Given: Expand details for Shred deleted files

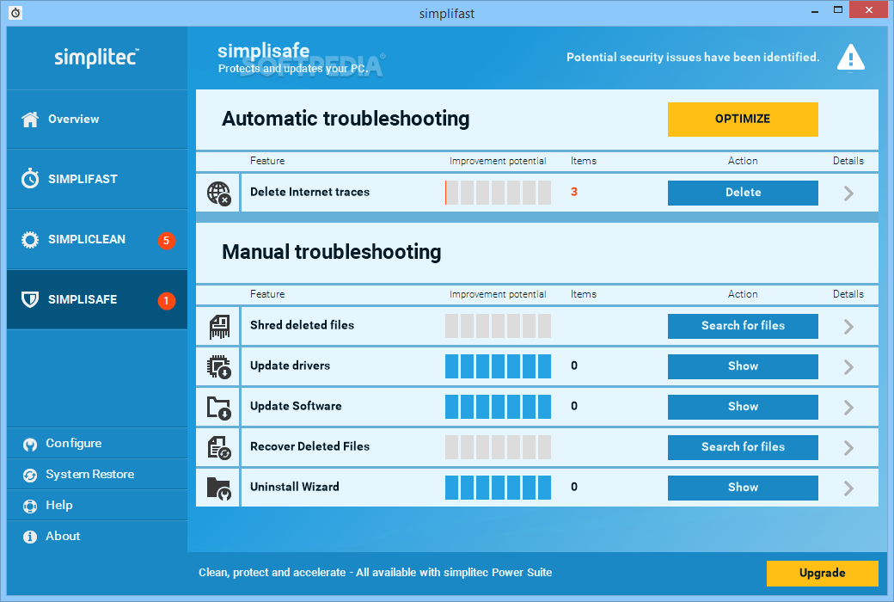Looking at the screenshot, I should (848, 327).
